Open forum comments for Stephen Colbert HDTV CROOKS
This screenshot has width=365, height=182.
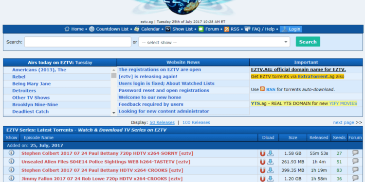(355, 170)
